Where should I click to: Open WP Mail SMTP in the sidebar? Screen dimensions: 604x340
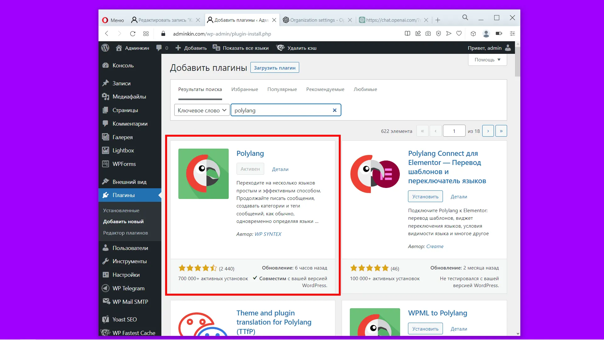(130, 302)
